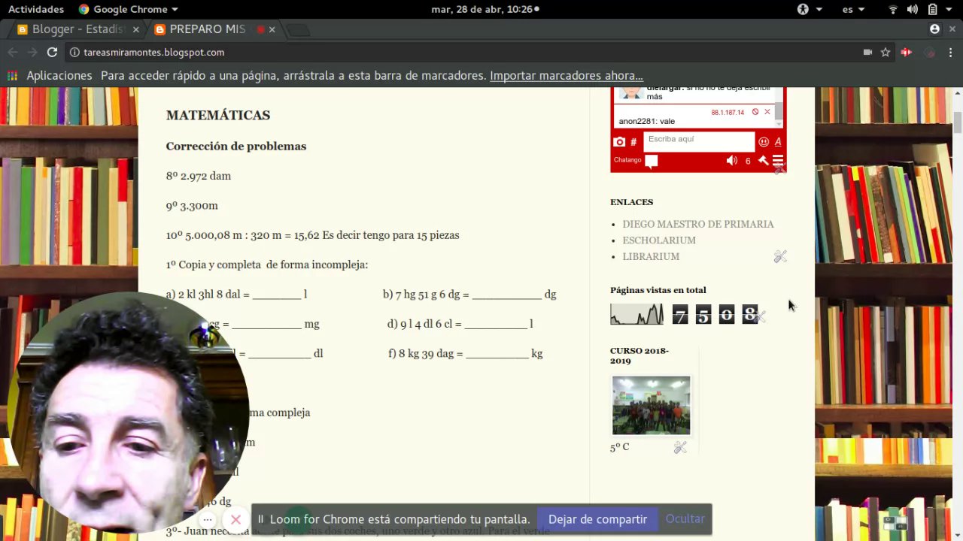Click the Chatango speech bubble icon
The image size is (963, 541).
pos(652,161)
